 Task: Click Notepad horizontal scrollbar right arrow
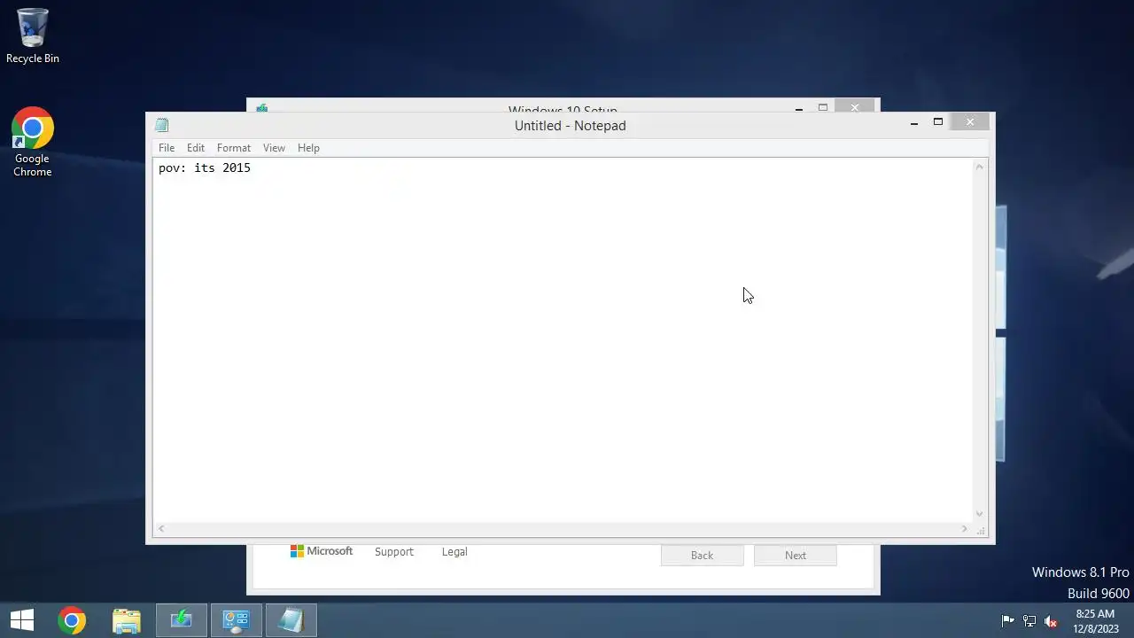point(965,529)
